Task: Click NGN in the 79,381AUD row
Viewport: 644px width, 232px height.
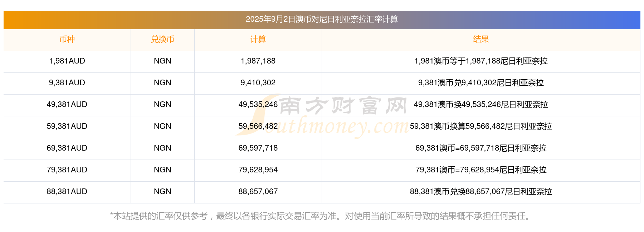Action: tap(162, 170)
